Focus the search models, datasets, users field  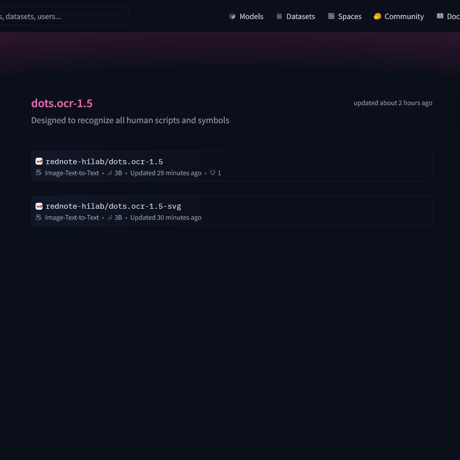(64, 16)
